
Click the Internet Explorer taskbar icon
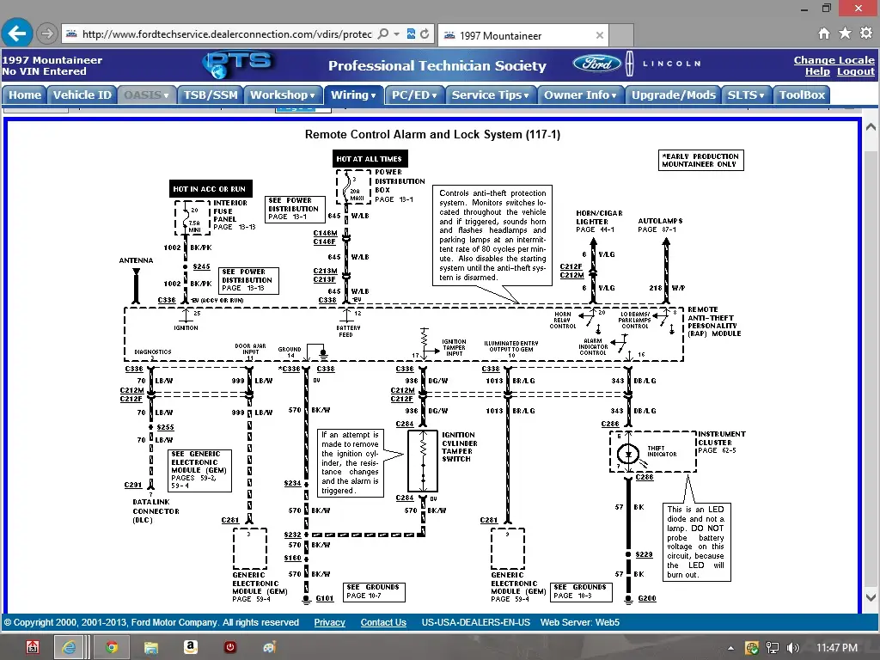click(x=69, y=647)
